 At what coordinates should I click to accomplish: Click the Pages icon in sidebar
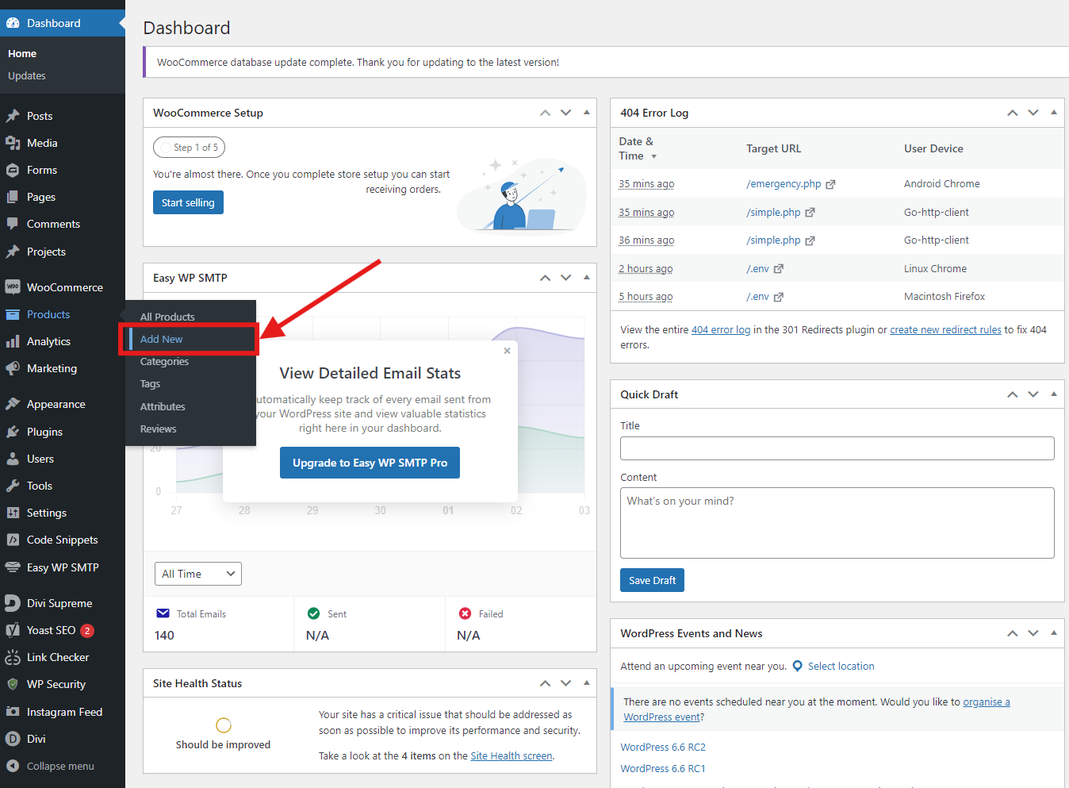13,197
